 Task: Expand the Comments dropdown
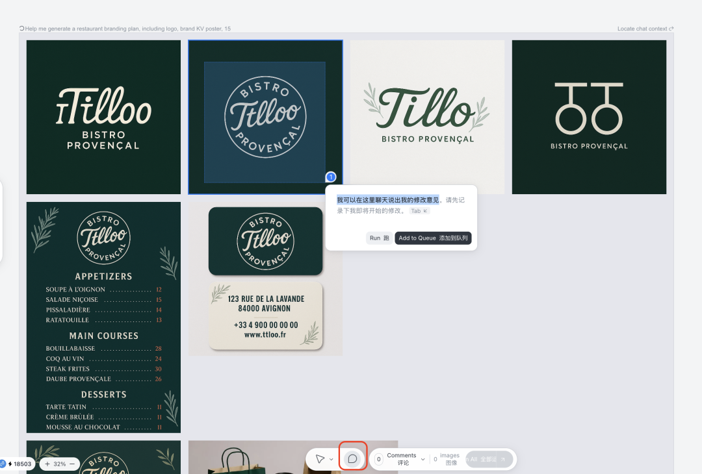422,459
